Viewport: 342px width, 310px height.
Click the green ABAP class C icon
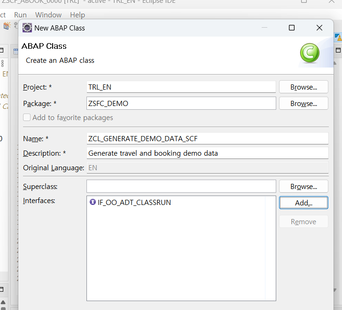(310, 53)
